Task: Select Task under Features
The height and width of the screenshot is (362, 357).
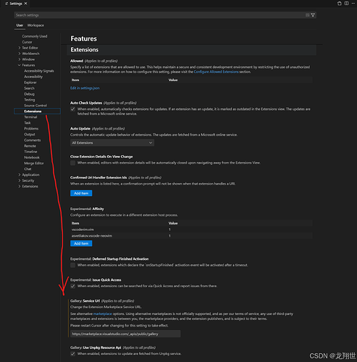Action: coord(28,123)
